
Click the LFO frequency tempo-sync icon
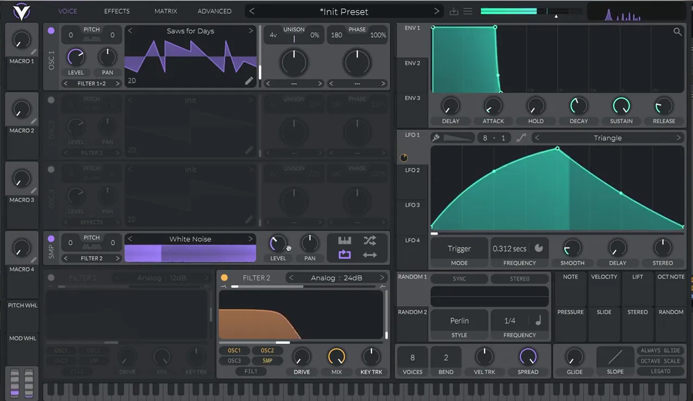539,249
